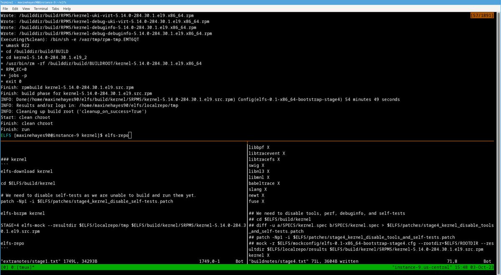Click the buildnotes/stage4.txt written status

303,261
